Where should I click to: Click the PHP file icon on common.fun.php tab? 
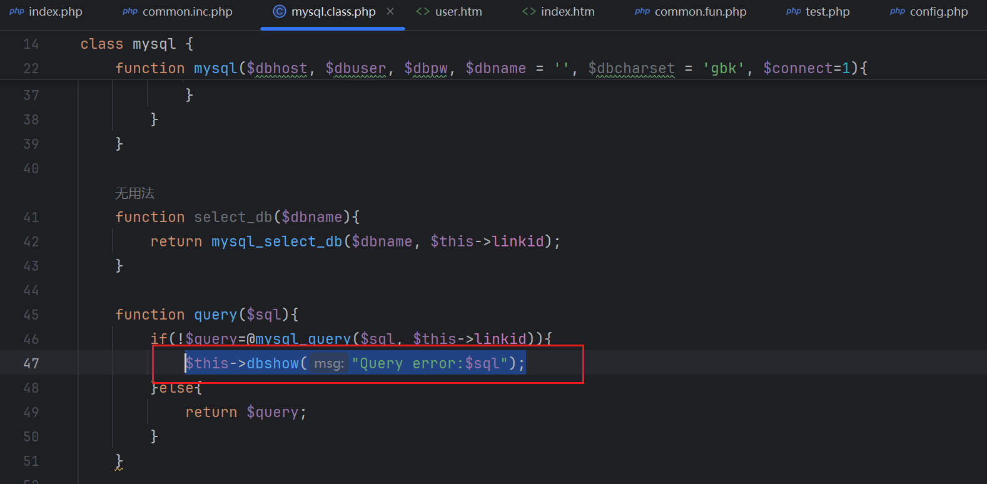pyautogui.click(x=642, y=11)
